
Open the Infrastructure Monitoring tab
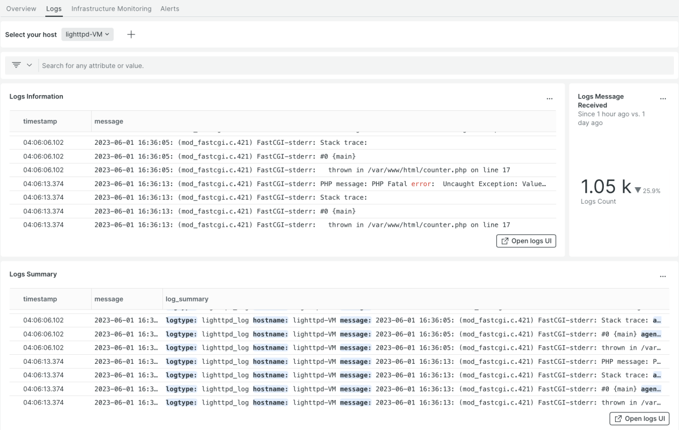[x=111, y=8]
